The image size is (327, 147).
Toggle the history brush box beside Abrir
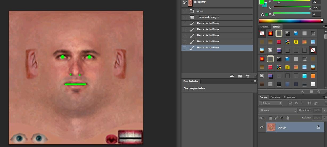[x=184, y=11]
